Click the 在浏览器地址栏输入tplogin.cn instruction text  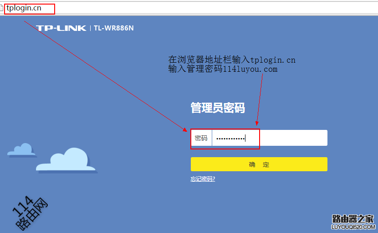232,60
